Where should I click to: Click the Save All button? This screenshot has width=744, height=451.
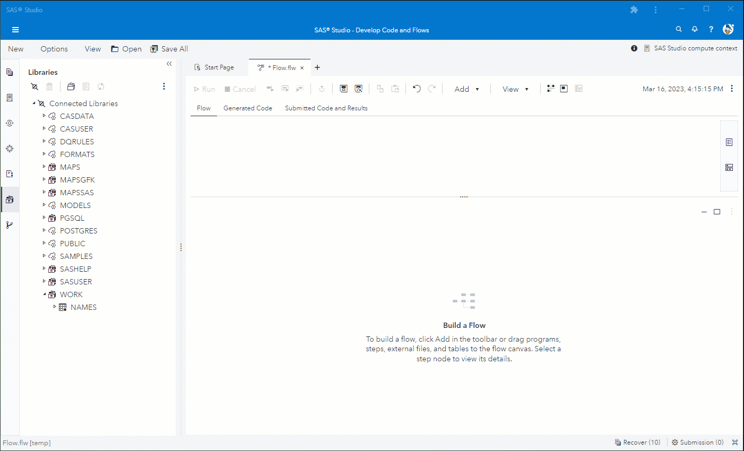(x=169, y=49)
